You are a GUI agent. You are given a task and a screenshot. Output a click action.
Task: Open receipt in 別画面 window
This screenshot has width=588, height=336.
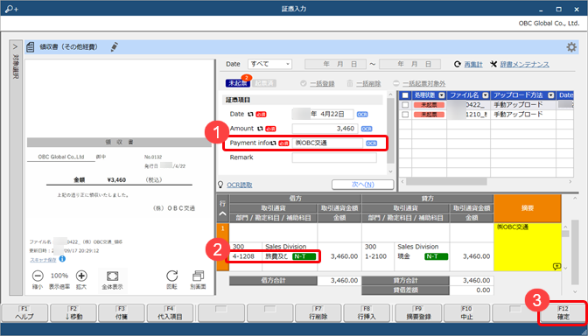coord(198,276)
